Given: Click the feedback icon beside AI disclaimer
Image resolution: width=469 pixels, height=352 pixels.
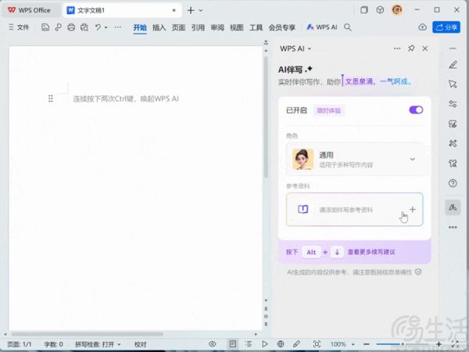Looking at the screenshot, I should (x=418, y=271).
